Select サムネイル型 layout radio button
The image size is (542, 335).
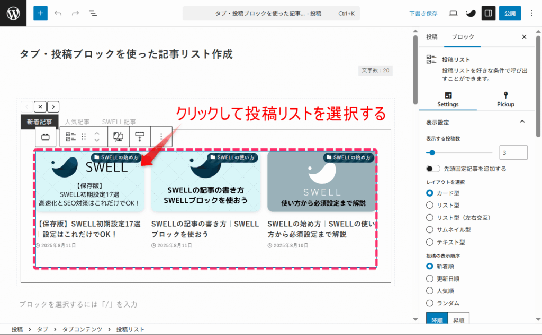point(430,229)
